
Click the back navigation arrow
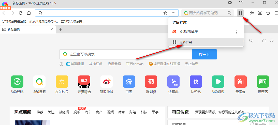point(4,13)
